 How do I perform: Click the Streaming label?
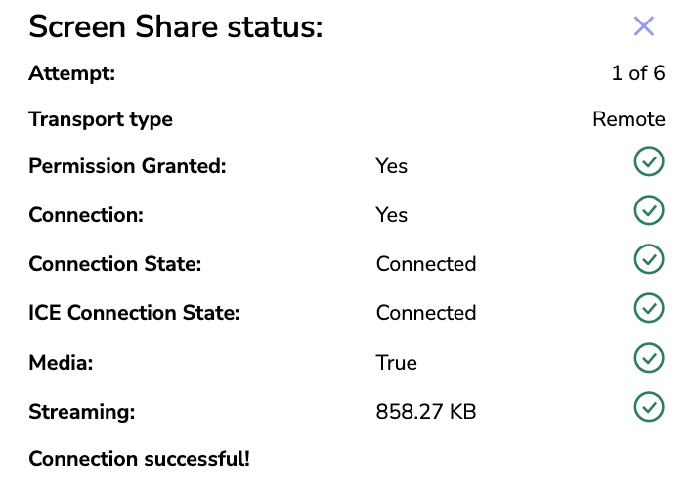coord(82,412)
